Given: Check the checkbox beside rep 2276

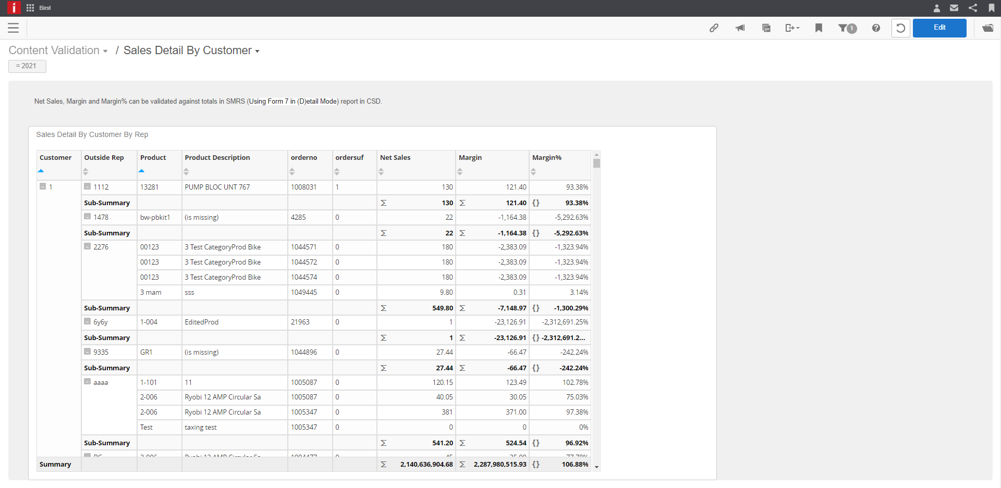Looking at the screenshot, I should pyautogui.click(x=87, y=246).
